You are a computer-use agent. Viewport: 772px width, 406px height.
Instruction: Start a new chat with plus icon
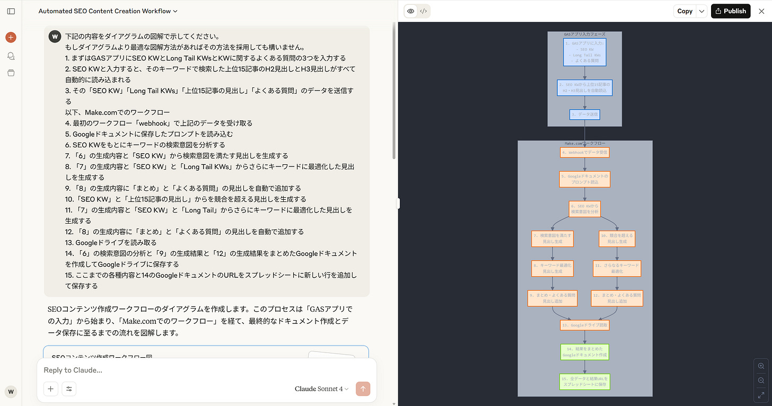point(11,37)
